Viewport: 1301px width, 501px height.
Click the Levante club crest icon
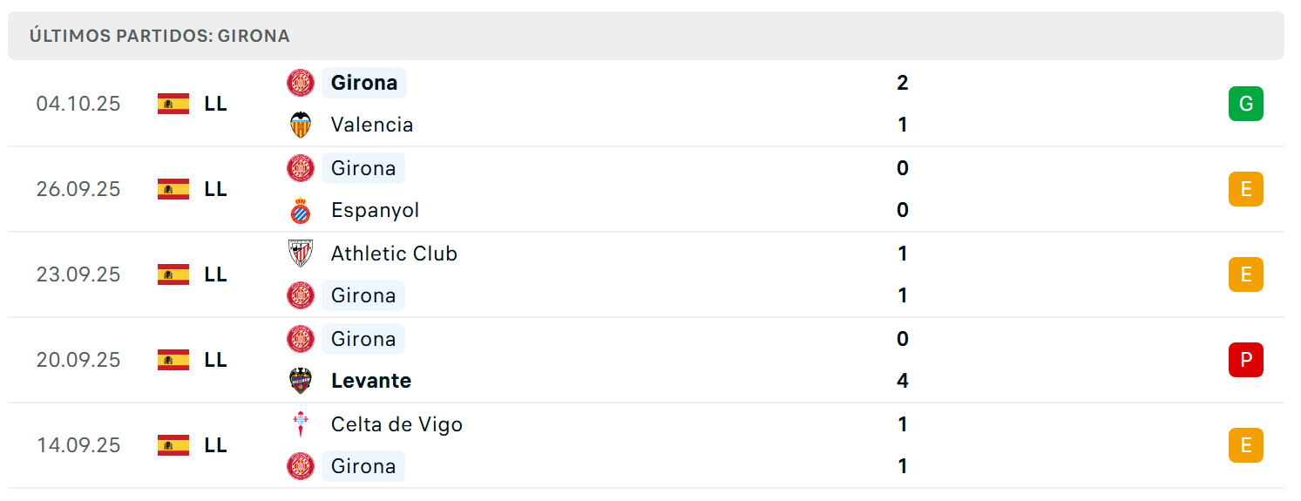coord(301,381)
